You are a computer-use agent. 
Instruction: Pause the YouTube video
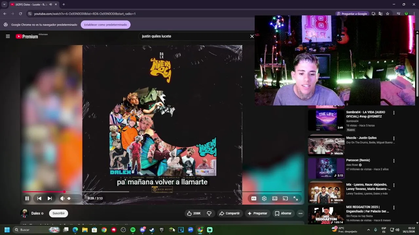coord(27,198)
